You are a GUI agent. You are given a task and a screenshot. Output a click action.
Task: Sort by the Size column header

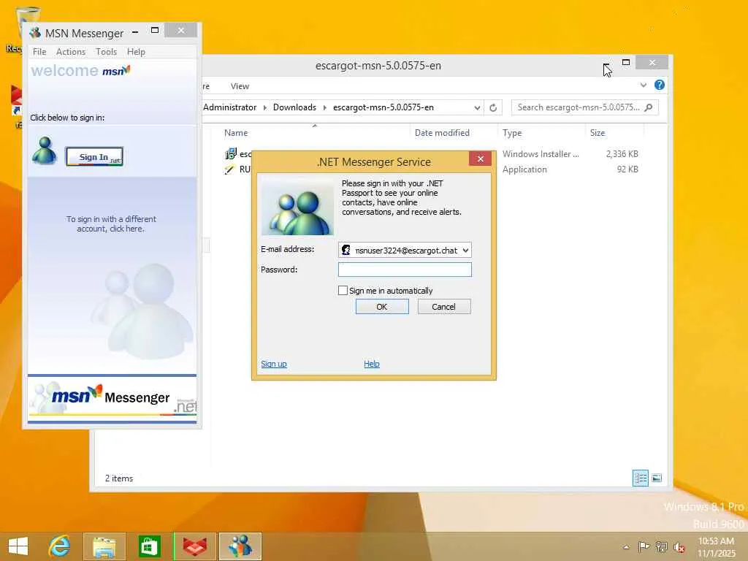[598, 133]
